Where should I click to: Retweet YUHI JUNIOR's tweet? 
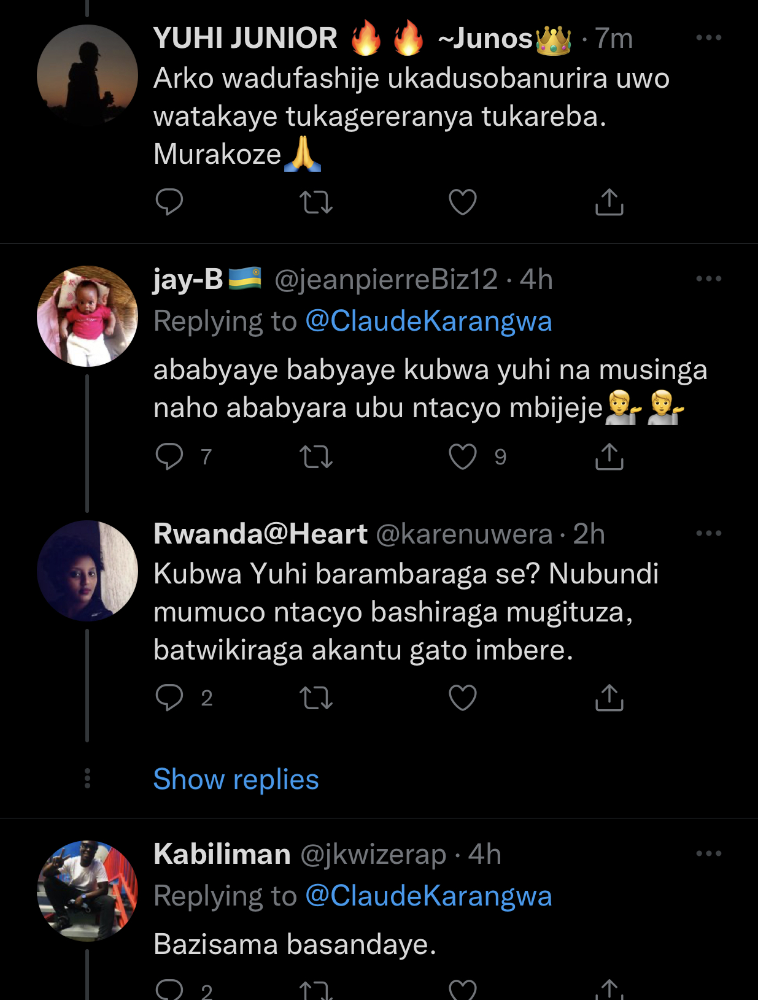point(316,202)
